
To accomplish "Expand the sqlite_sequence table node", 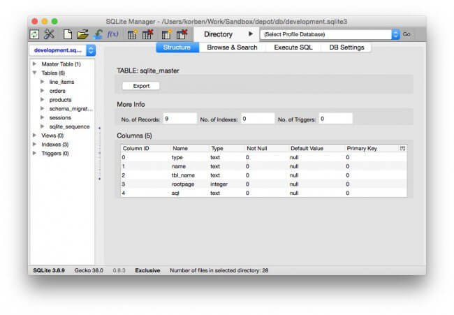I will 43,126.
